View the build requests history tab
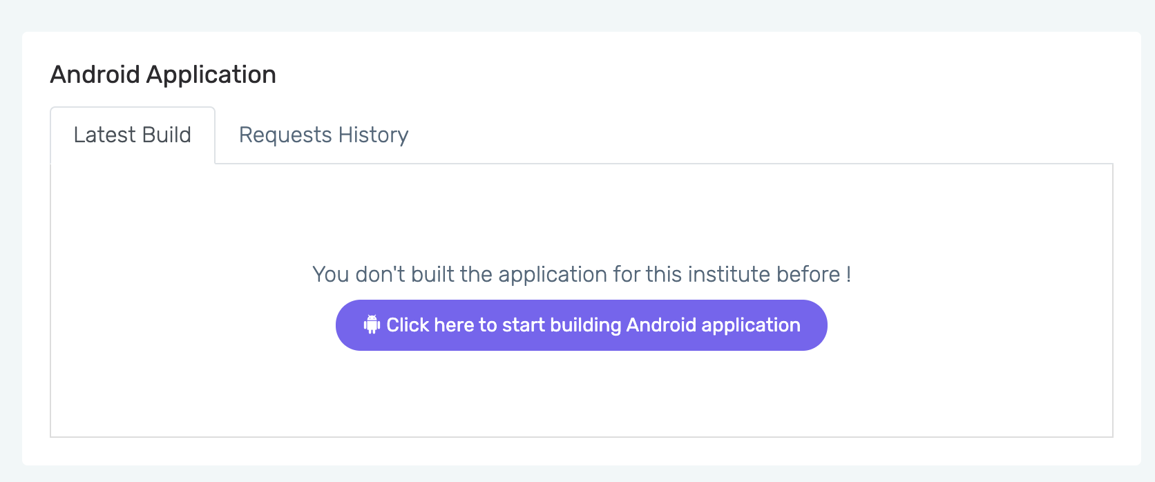1155x482 pixels. pyautogui.click(x=323, y=135)
